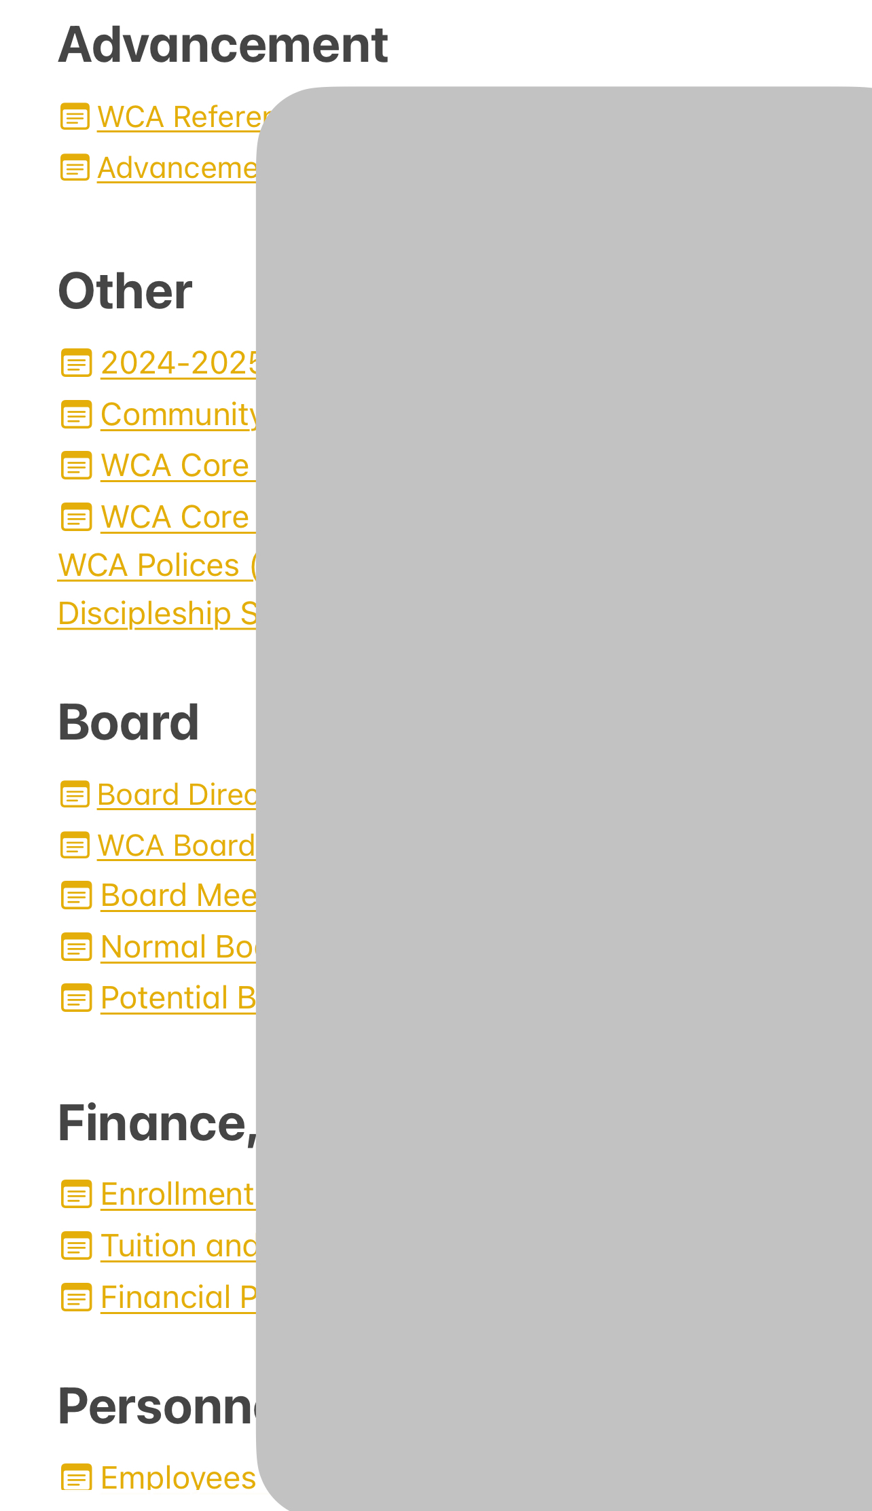Viewport: 872px width, 1511px height.
Task: Click the document icon beside WCA Reference link
Action: click(75, 117)
